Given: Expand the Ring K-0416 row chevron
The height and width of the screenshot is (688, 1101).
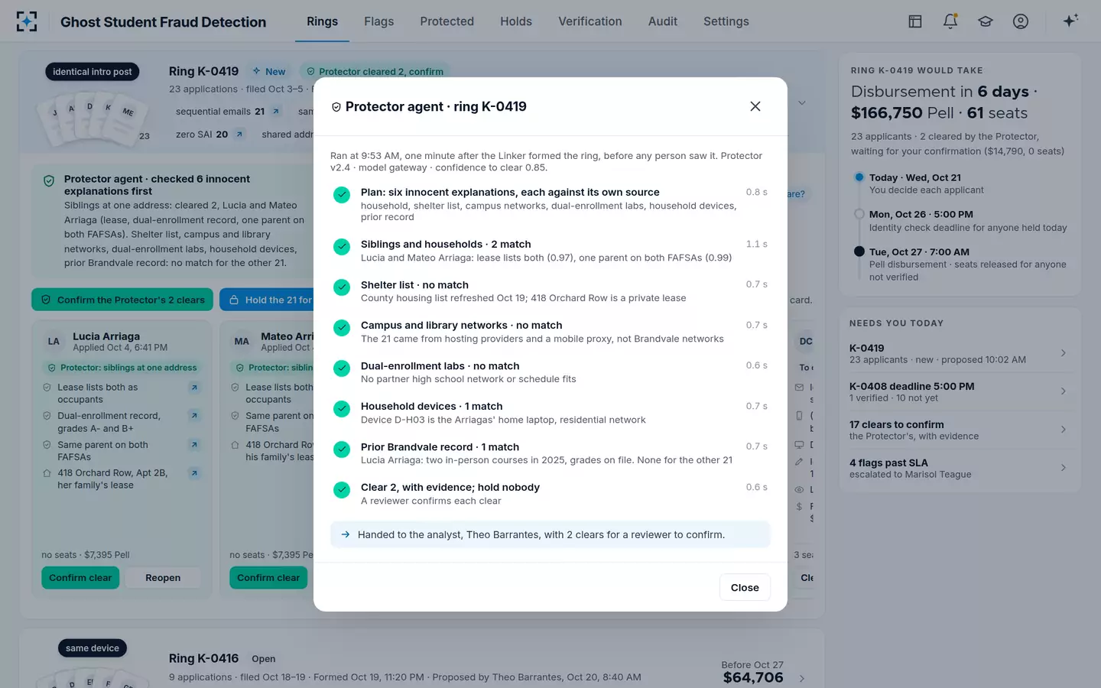Looking at the screenshot, I should coord(802,678).
